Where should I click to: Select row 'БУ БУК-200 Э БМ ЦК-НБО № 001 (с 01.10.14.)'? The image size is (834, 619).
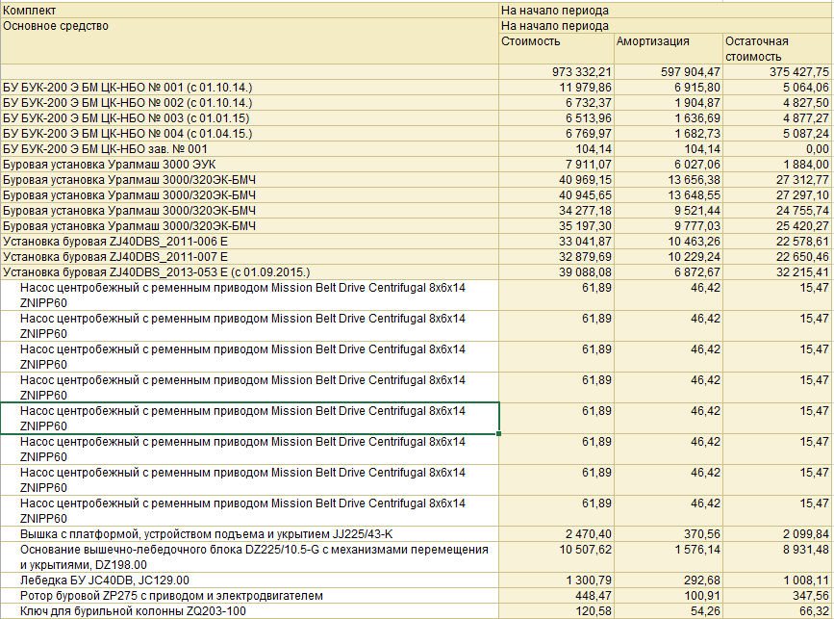pos(249,88)
